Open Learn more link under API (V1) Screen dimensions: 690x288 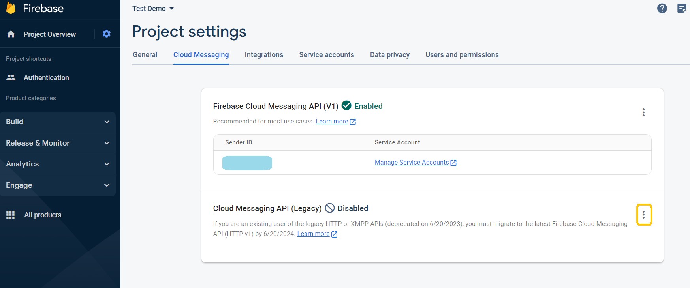(332, 122)
